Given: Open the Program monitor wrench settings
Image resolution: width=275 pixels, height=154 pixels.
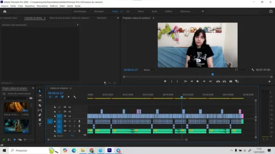Looking at the screenshot, I should pyautogui.click(x=253, y=70).
